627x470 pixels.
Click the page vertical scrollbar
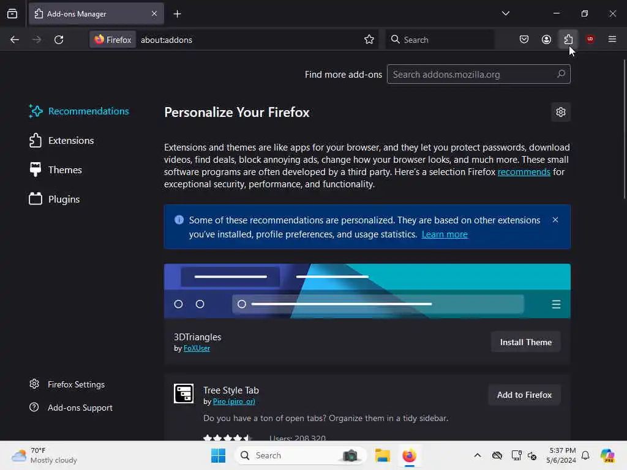(x=624, y=129)
